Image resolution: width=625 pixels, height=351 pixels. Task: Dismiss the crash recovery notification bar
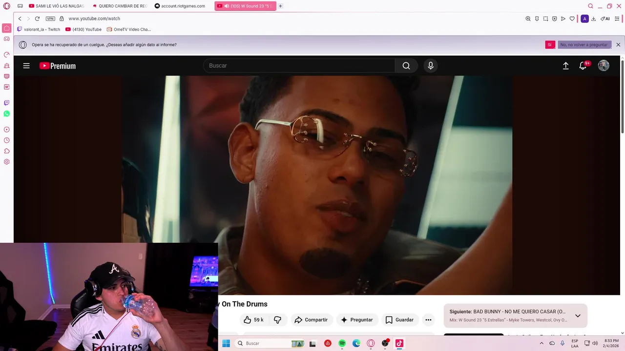[x=618, y=45]
